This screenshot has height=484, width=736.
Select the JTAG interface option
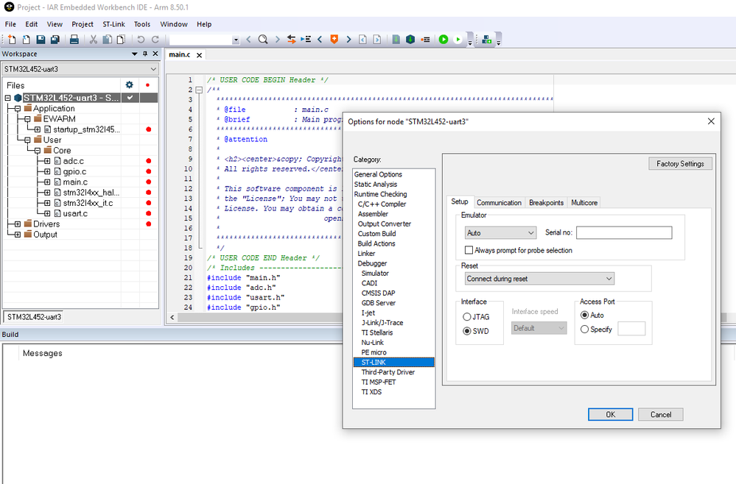pos(467,317)
